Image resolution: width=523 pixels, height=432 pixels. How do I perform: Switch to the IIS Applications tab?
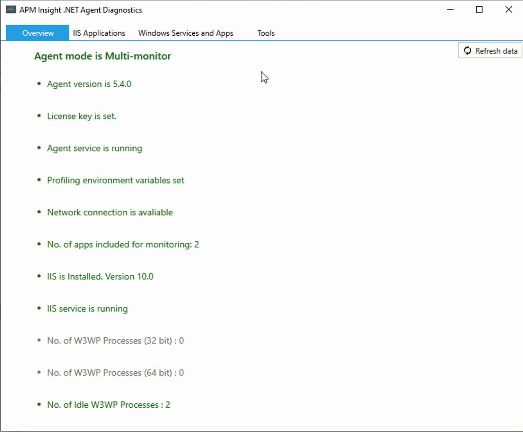pos(99,33)
